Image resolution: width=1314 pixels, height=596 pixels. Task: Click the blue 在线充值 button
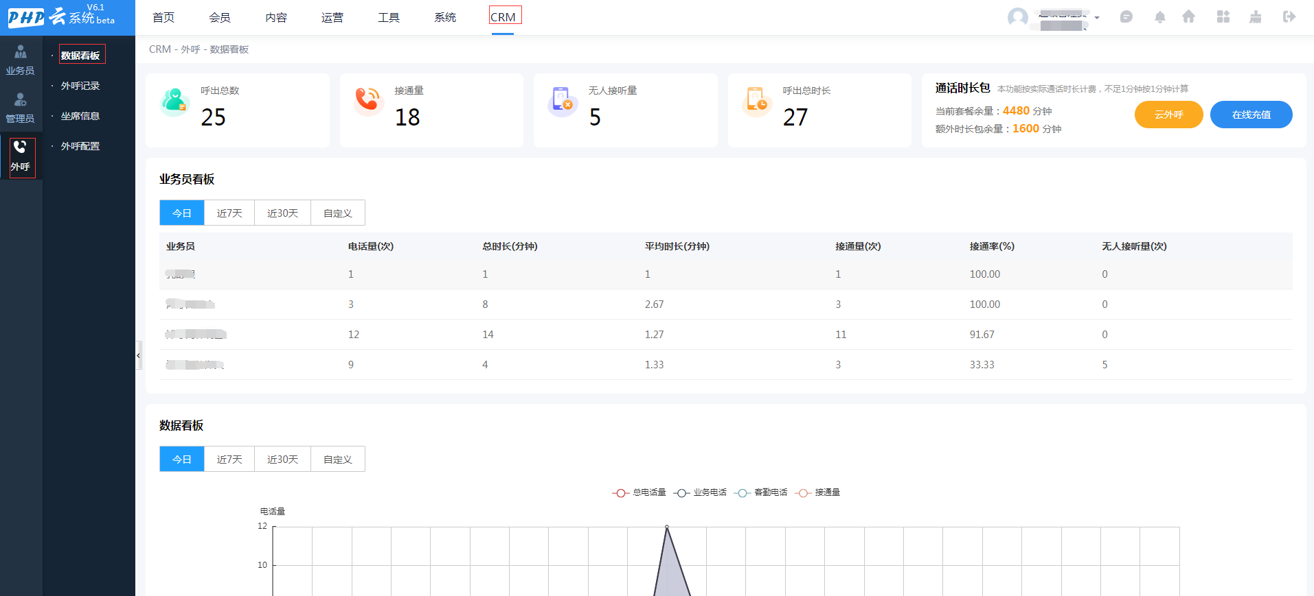coord(1251,115)
